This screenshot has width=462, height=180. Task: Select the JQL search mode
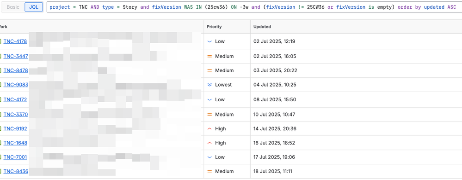(x=34, y=7)
